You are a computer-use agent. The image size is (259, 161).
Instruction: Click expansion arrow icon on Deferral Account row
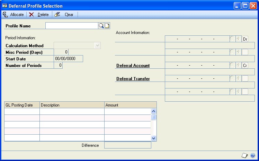[238, 65]
